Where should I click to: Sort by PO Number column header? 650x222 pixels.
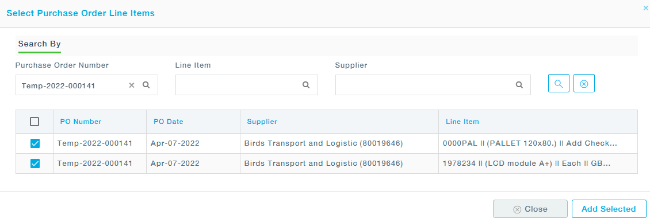[81, 122]
